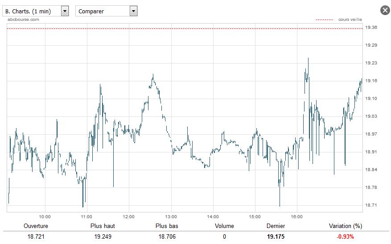Expand the Comparer dropdown arrow
The height and width of the screenshot is (244, 391).
pos(133,11)
